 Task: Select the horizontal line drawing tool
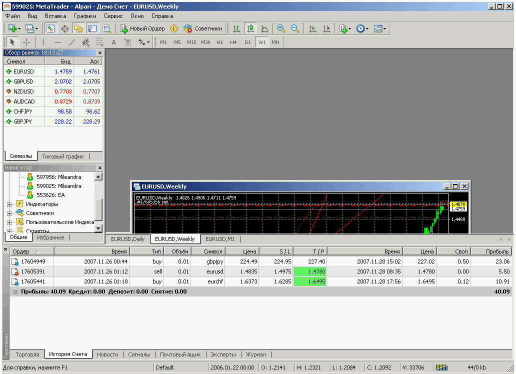pyautogui.click(x=57, y=42)
